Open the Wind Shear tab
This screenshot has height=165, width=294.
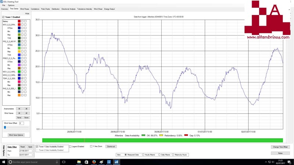pos(98,9)
